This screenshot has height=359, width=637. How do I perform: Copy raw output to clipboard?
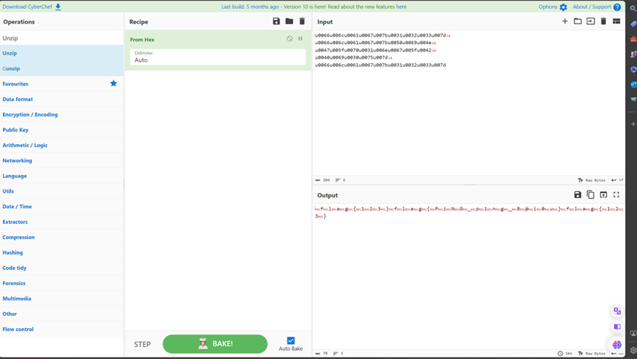tap(591, 195)
